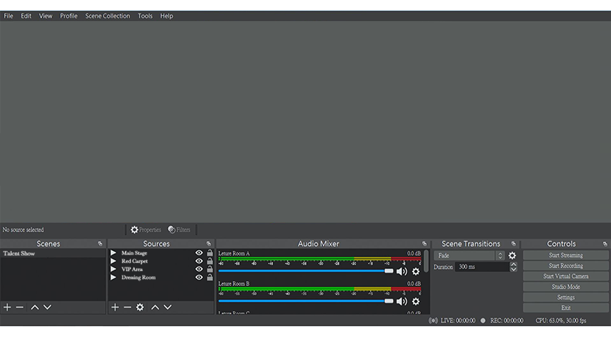Pop out the Scene Transitions dock
Viewport: 611px width, 344px height.
click(x=514, y=244)
